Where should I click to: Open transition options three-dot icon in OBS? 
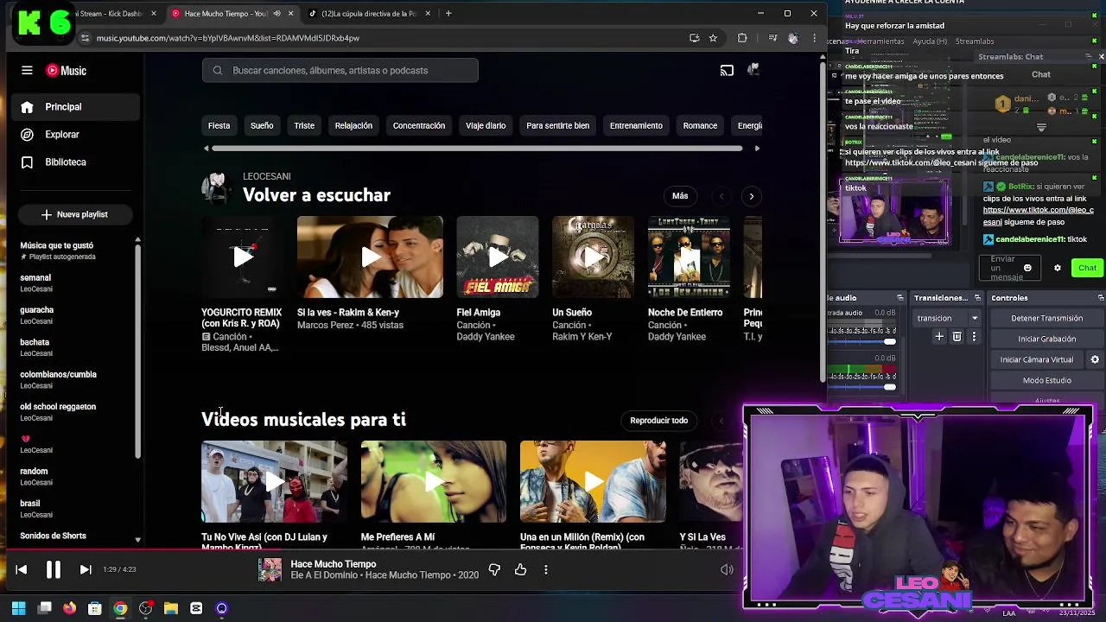click(x=974, y=337)
